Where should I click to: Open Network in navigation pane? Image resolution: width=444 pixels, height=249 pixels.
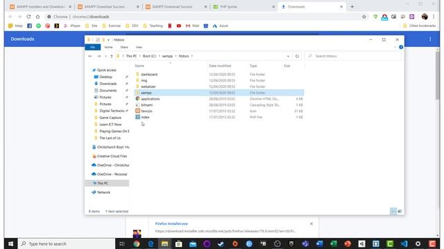103,192
